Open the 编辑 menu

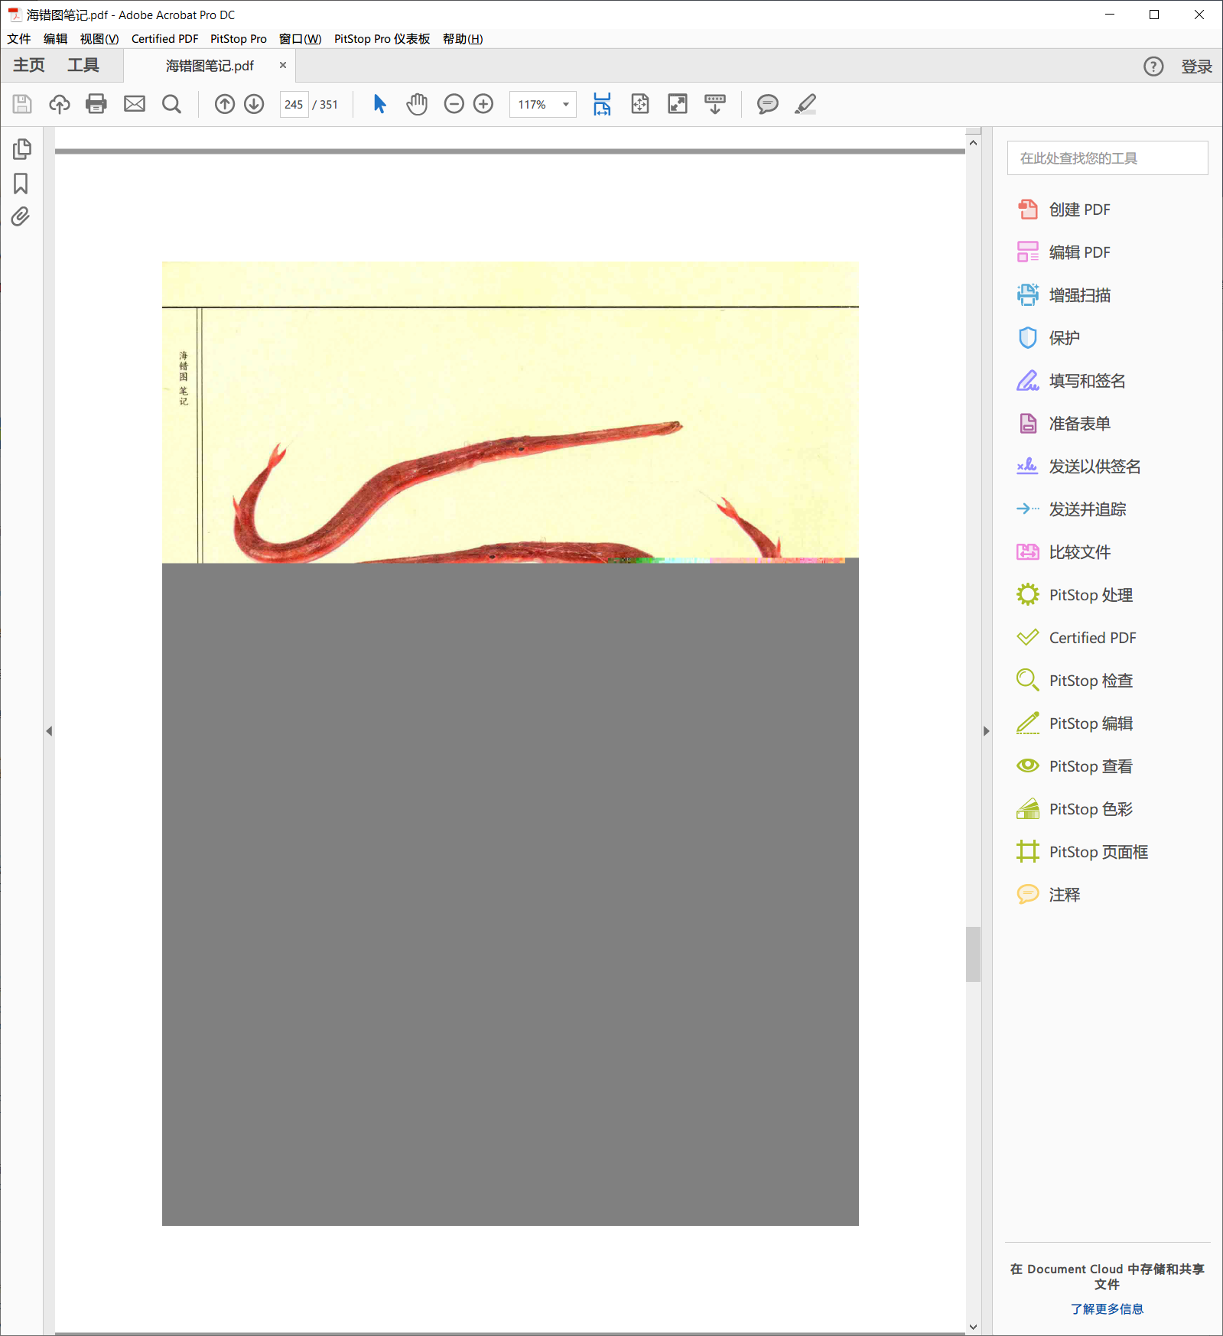pyautogui.click(x=56, y=39)
